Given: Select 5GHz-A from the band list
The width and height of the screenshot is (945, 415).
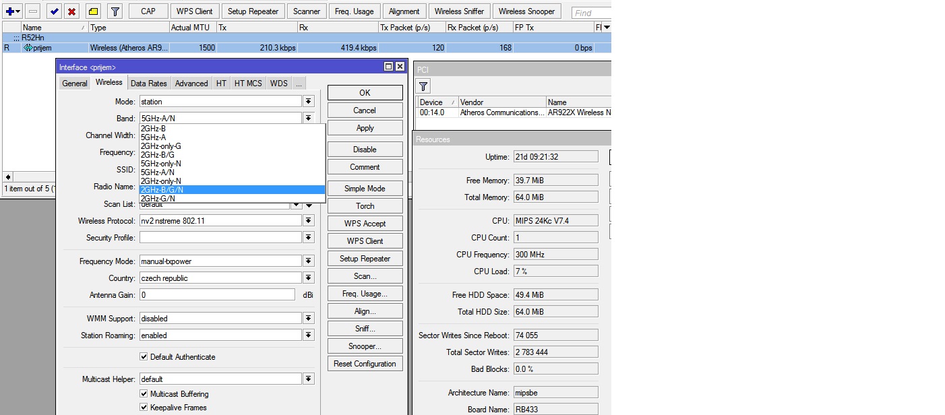Looking at the screenshot, I should coord(232,137).
